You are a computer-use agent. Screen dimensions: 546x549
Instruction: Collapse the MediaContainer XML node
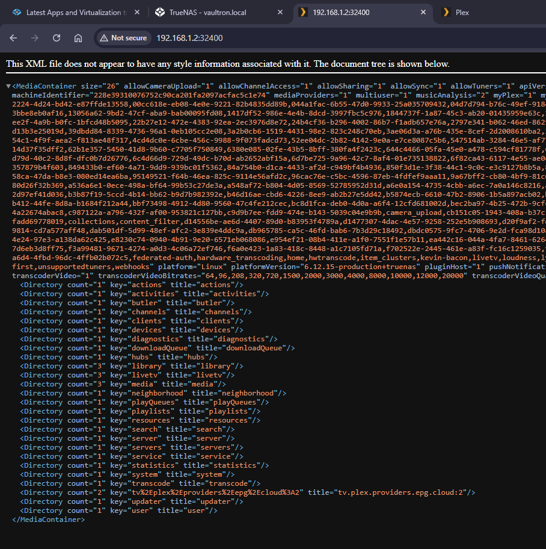pyautogui.click(x=8, y=86)
